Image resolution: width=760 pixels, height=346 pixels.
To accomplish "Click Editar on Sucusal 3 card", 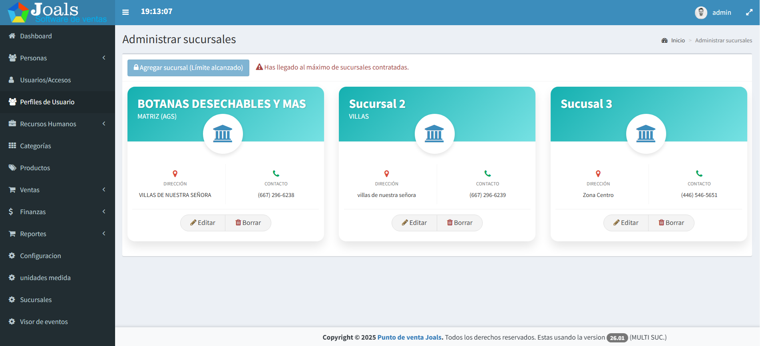I will (626, 223).
